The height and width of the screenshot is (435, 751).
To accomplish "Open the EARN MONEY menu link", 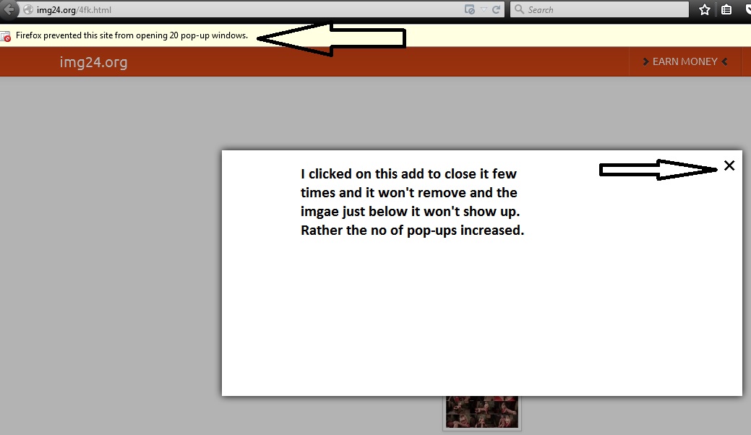I will [x=685, y=61].
